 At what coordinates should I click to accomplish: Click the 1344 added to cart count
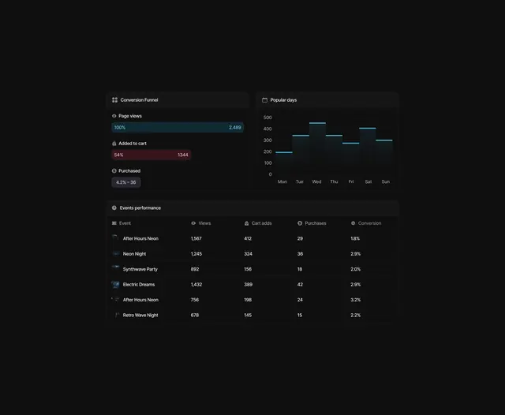183,155
